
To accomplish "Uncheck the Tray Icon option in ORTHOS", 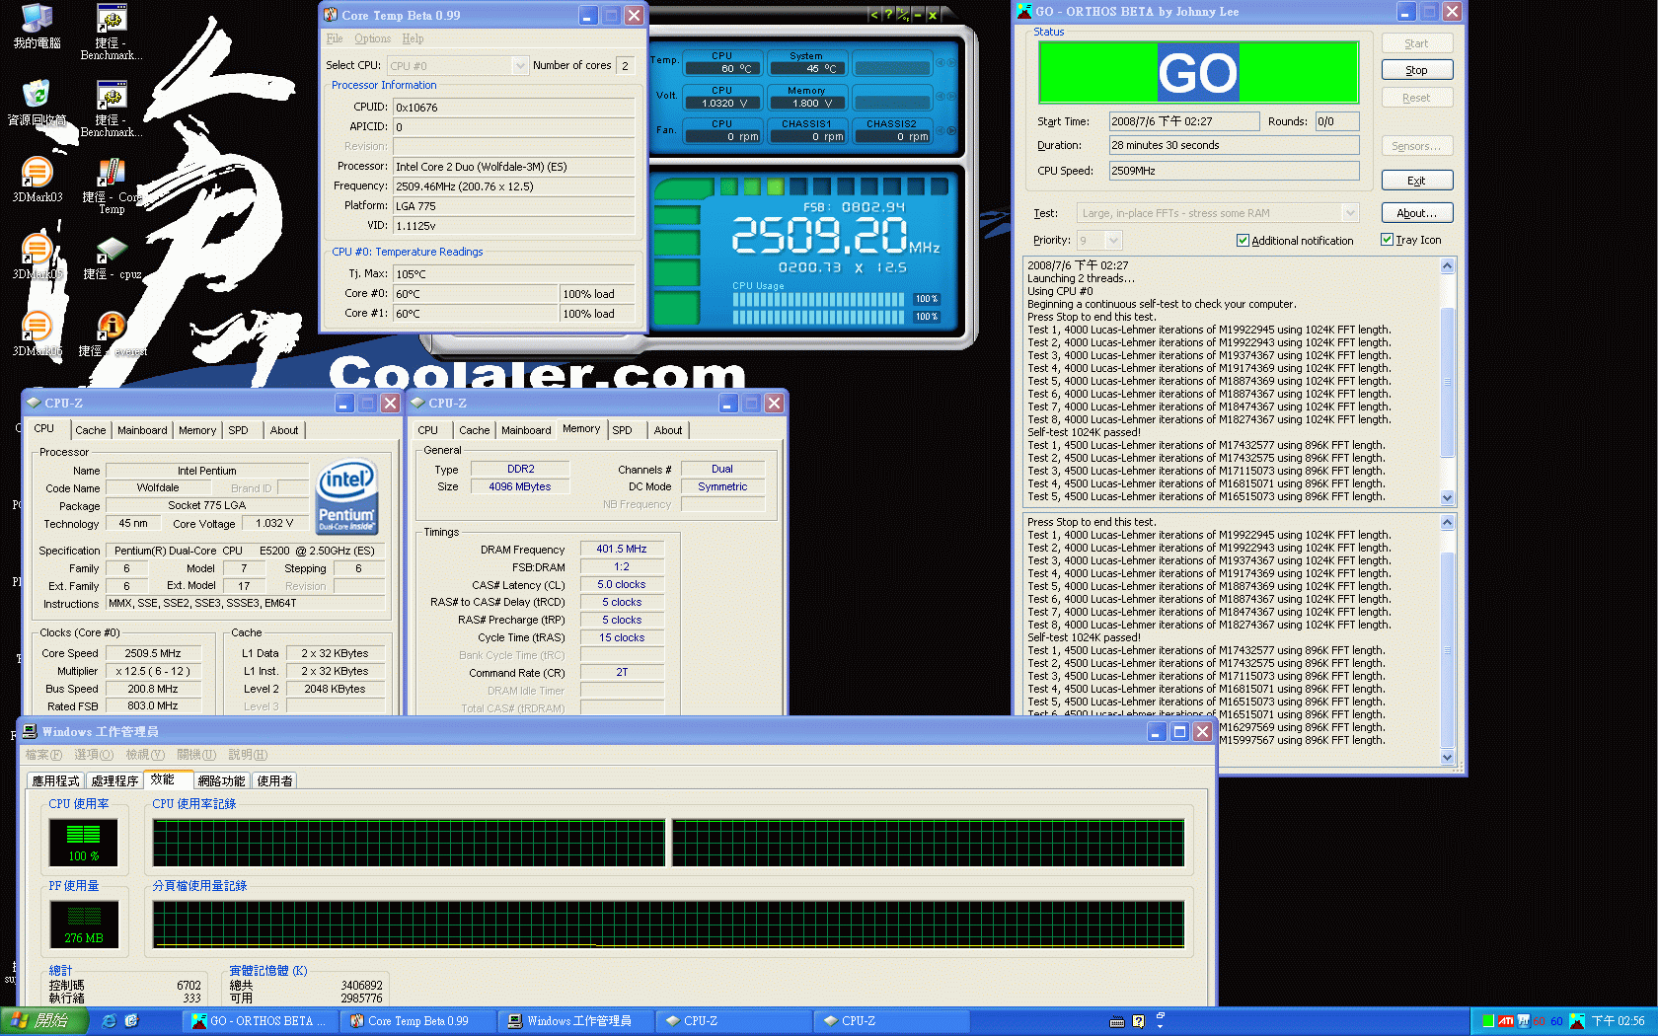I will click(x=1387, y=240).
